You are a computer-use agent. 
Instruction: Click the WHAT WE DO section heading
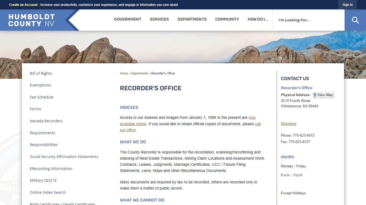point(133,142)
